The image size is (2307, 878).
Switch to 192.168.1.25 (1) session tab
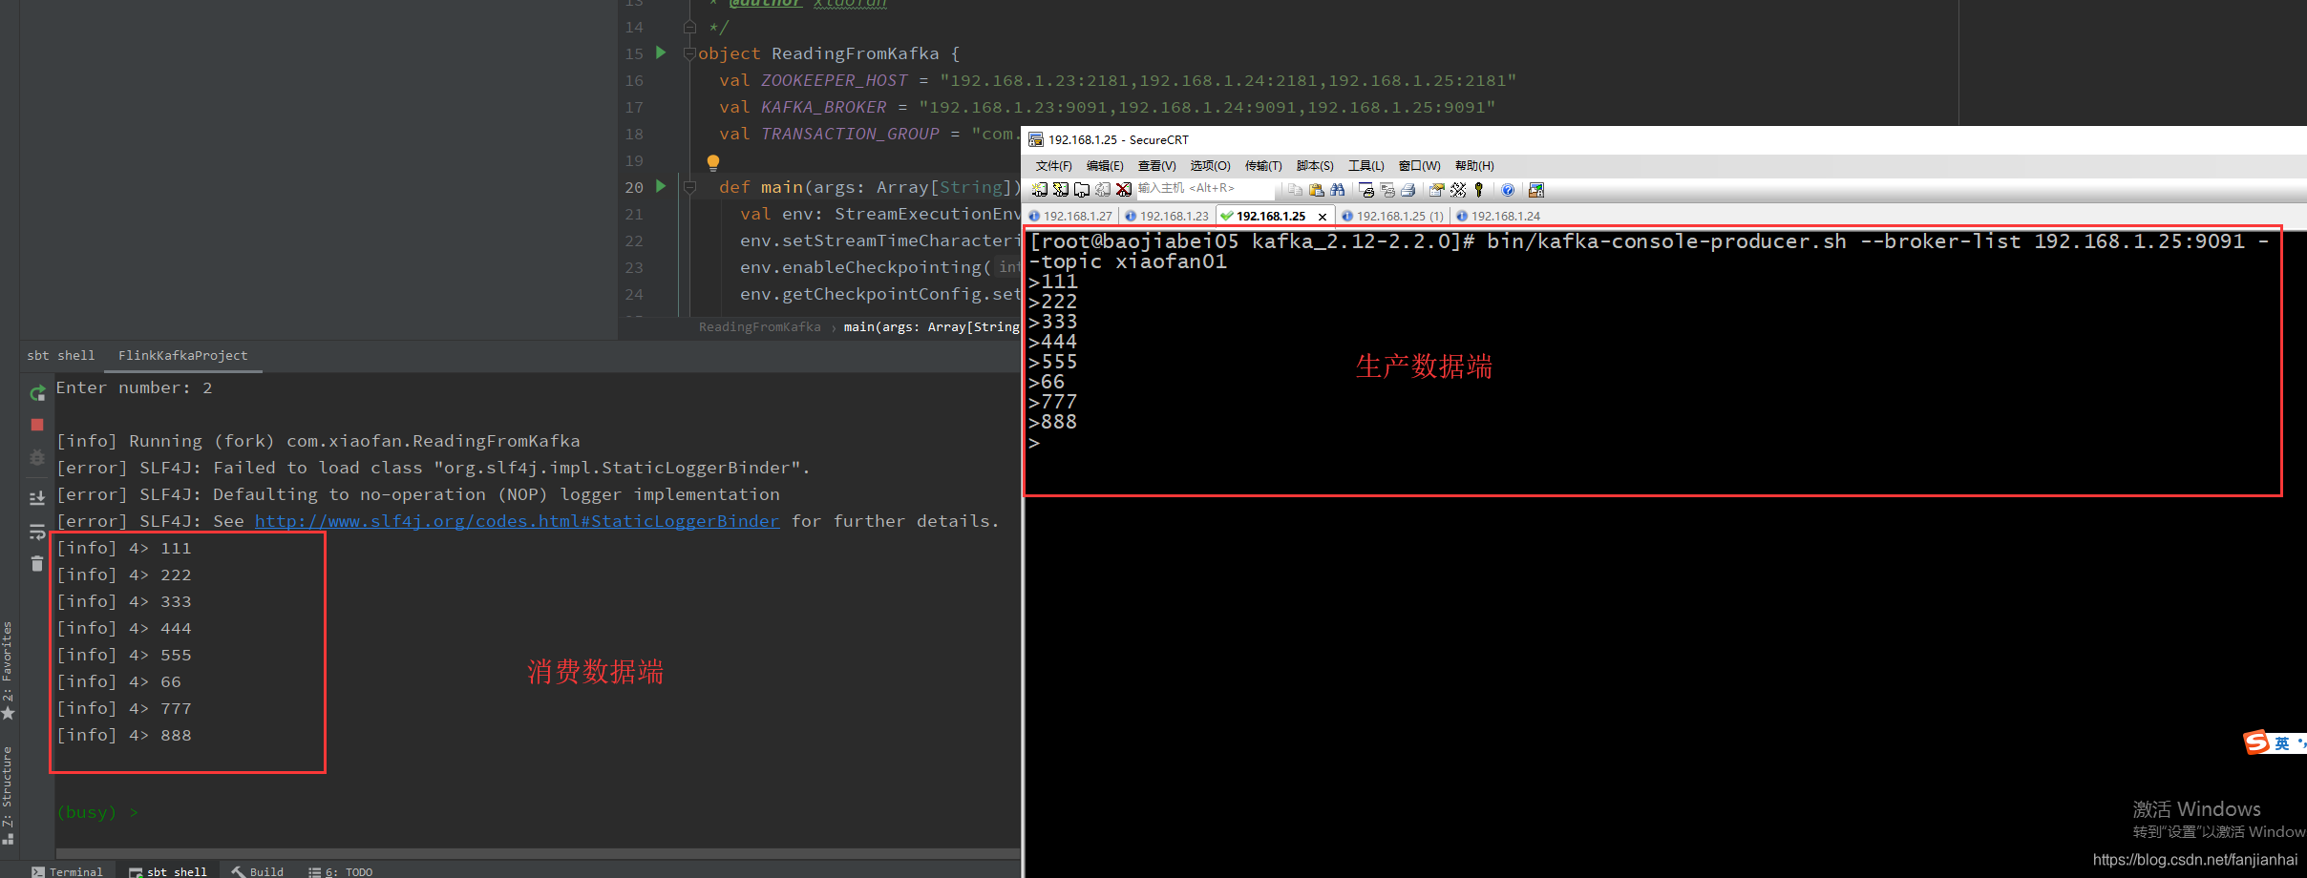[x=1392, y=216]
